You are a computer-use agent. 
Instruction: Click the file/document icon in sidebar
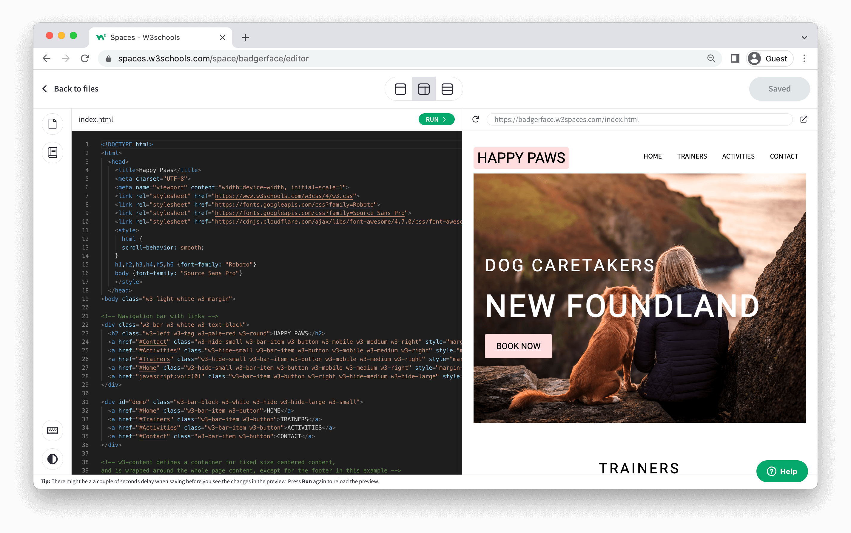pyautogui.click(x=52, y=123)
